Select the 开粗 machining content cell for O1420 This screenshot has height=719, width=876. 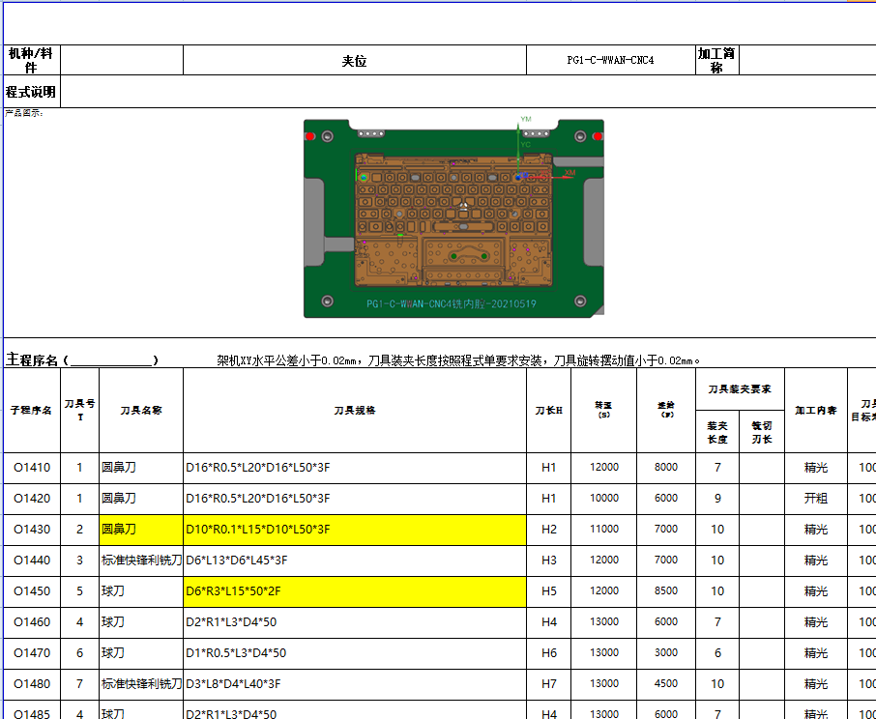tap(815, 499)
